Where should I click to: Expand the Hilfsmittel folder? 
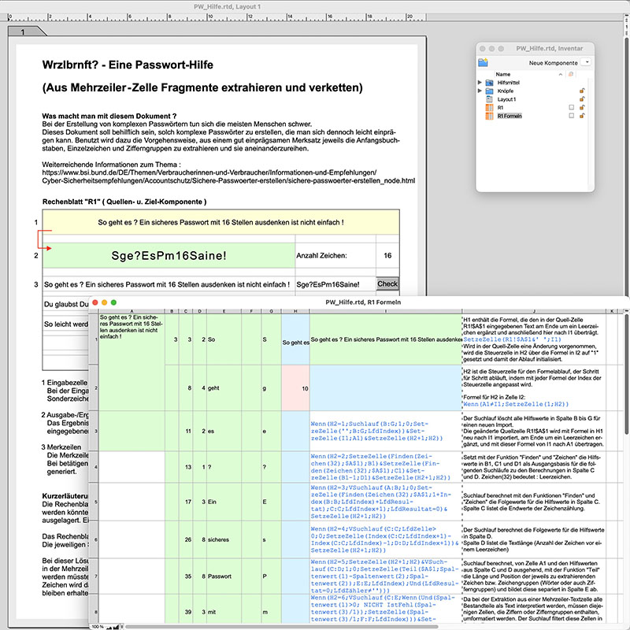click(x=480, y=82)
